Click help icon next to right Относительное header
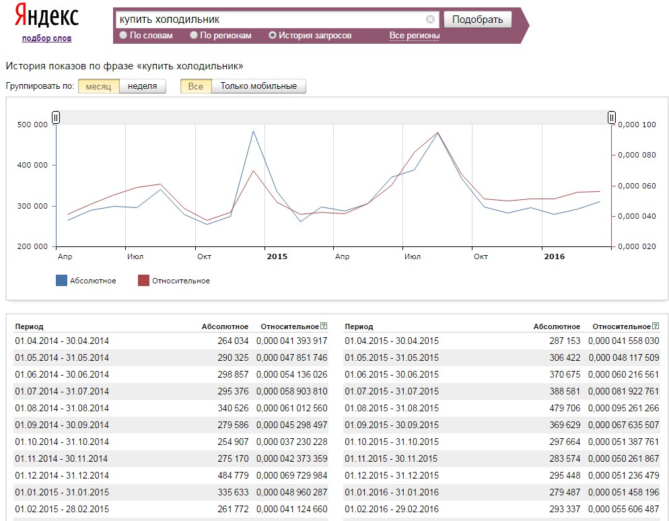Image resolution: width=669 pixels, height=521 pixels. click(x=655, y=326)
